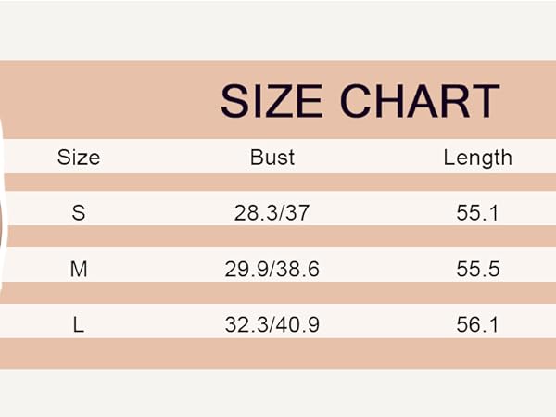This screenshot has height=417, width=556.
Task: Click bust value 32.3/40.9
Action: (x=272, y=325)
